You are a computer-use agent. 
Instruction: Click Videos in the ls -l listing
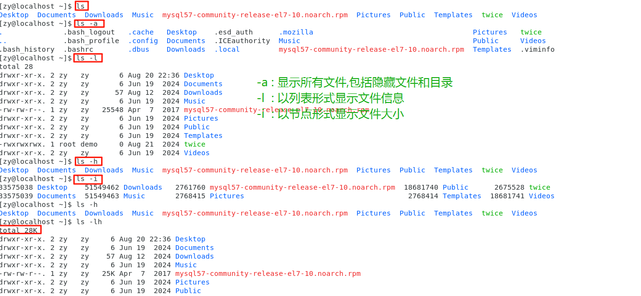click(x=197, y=153)
